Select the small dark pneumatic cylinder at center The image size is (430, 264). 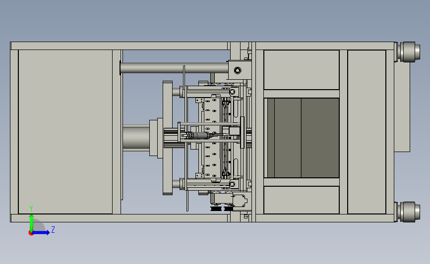[200, 135]
